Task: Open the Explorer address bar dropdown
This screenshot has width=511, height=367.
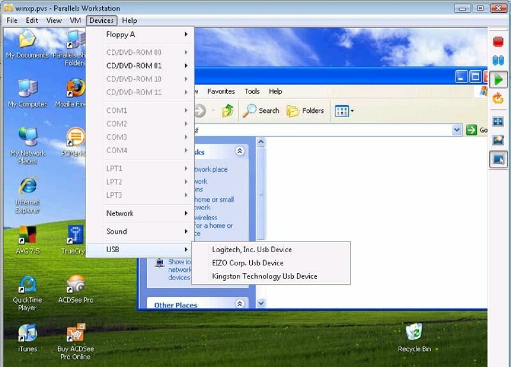Action: click(457, 130)
